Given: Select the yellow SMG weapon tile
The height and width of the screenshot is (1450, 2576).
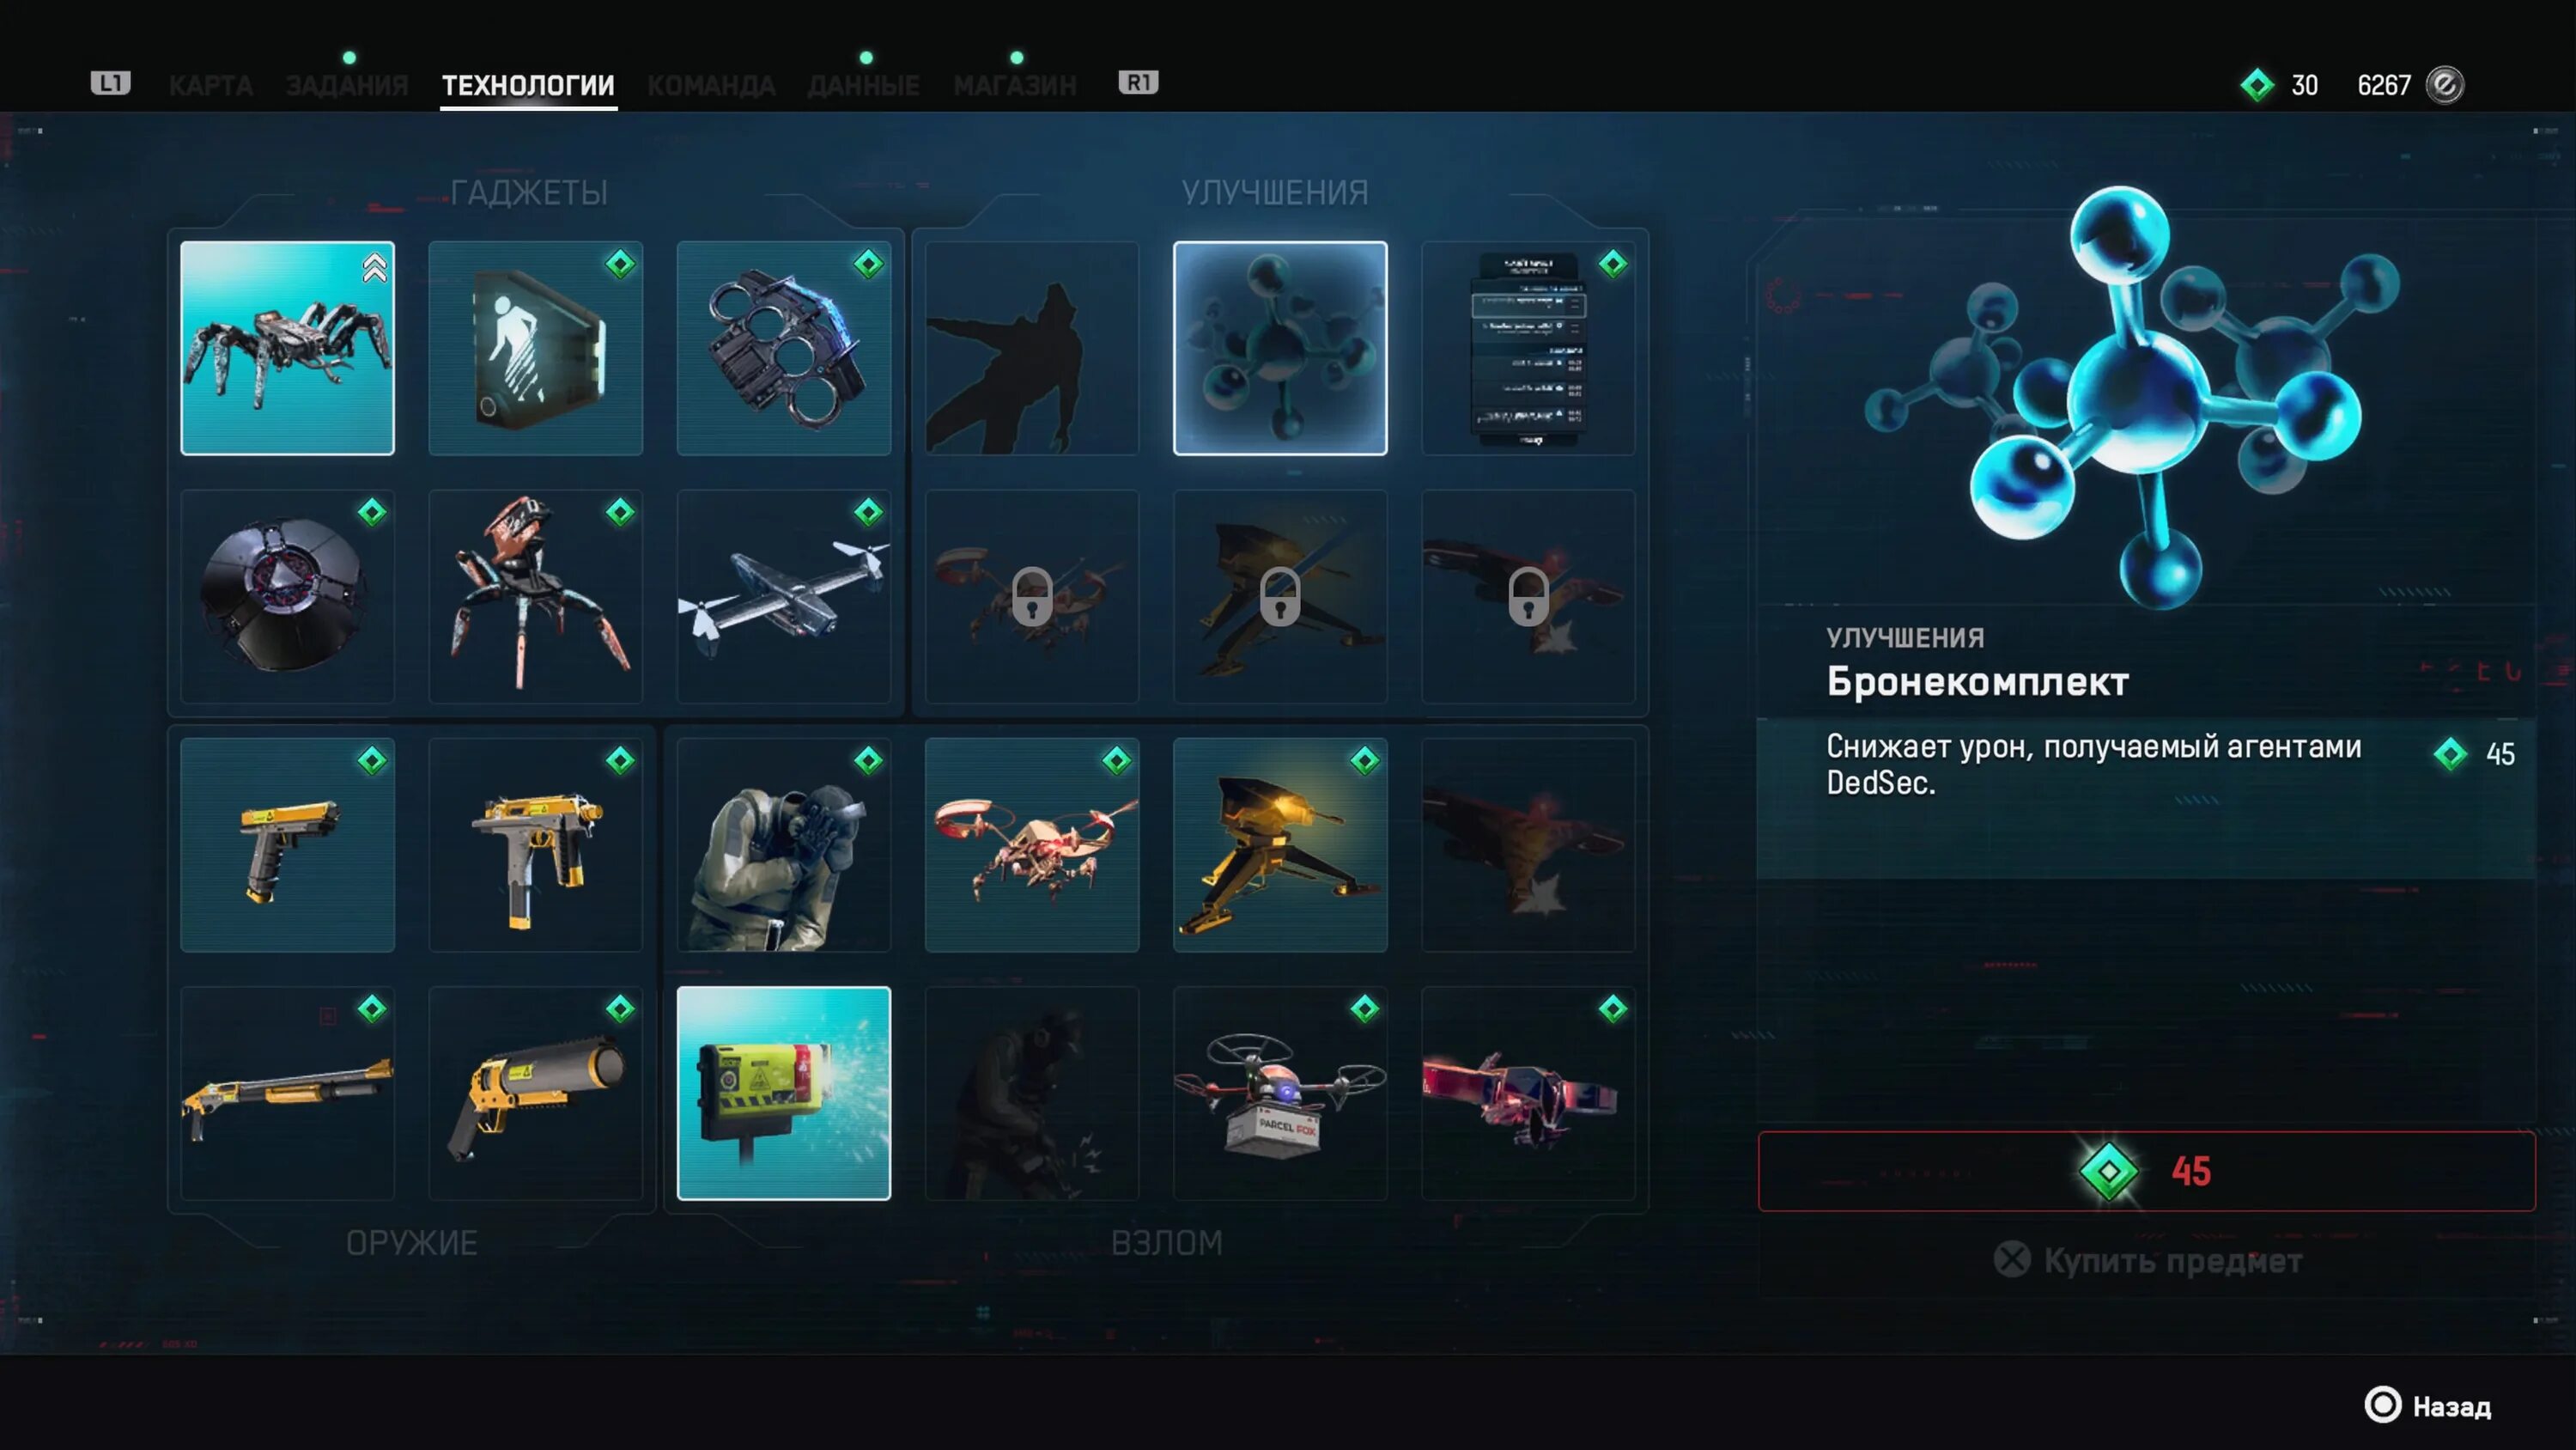Looking at the screenshot, I should (535, 844).
